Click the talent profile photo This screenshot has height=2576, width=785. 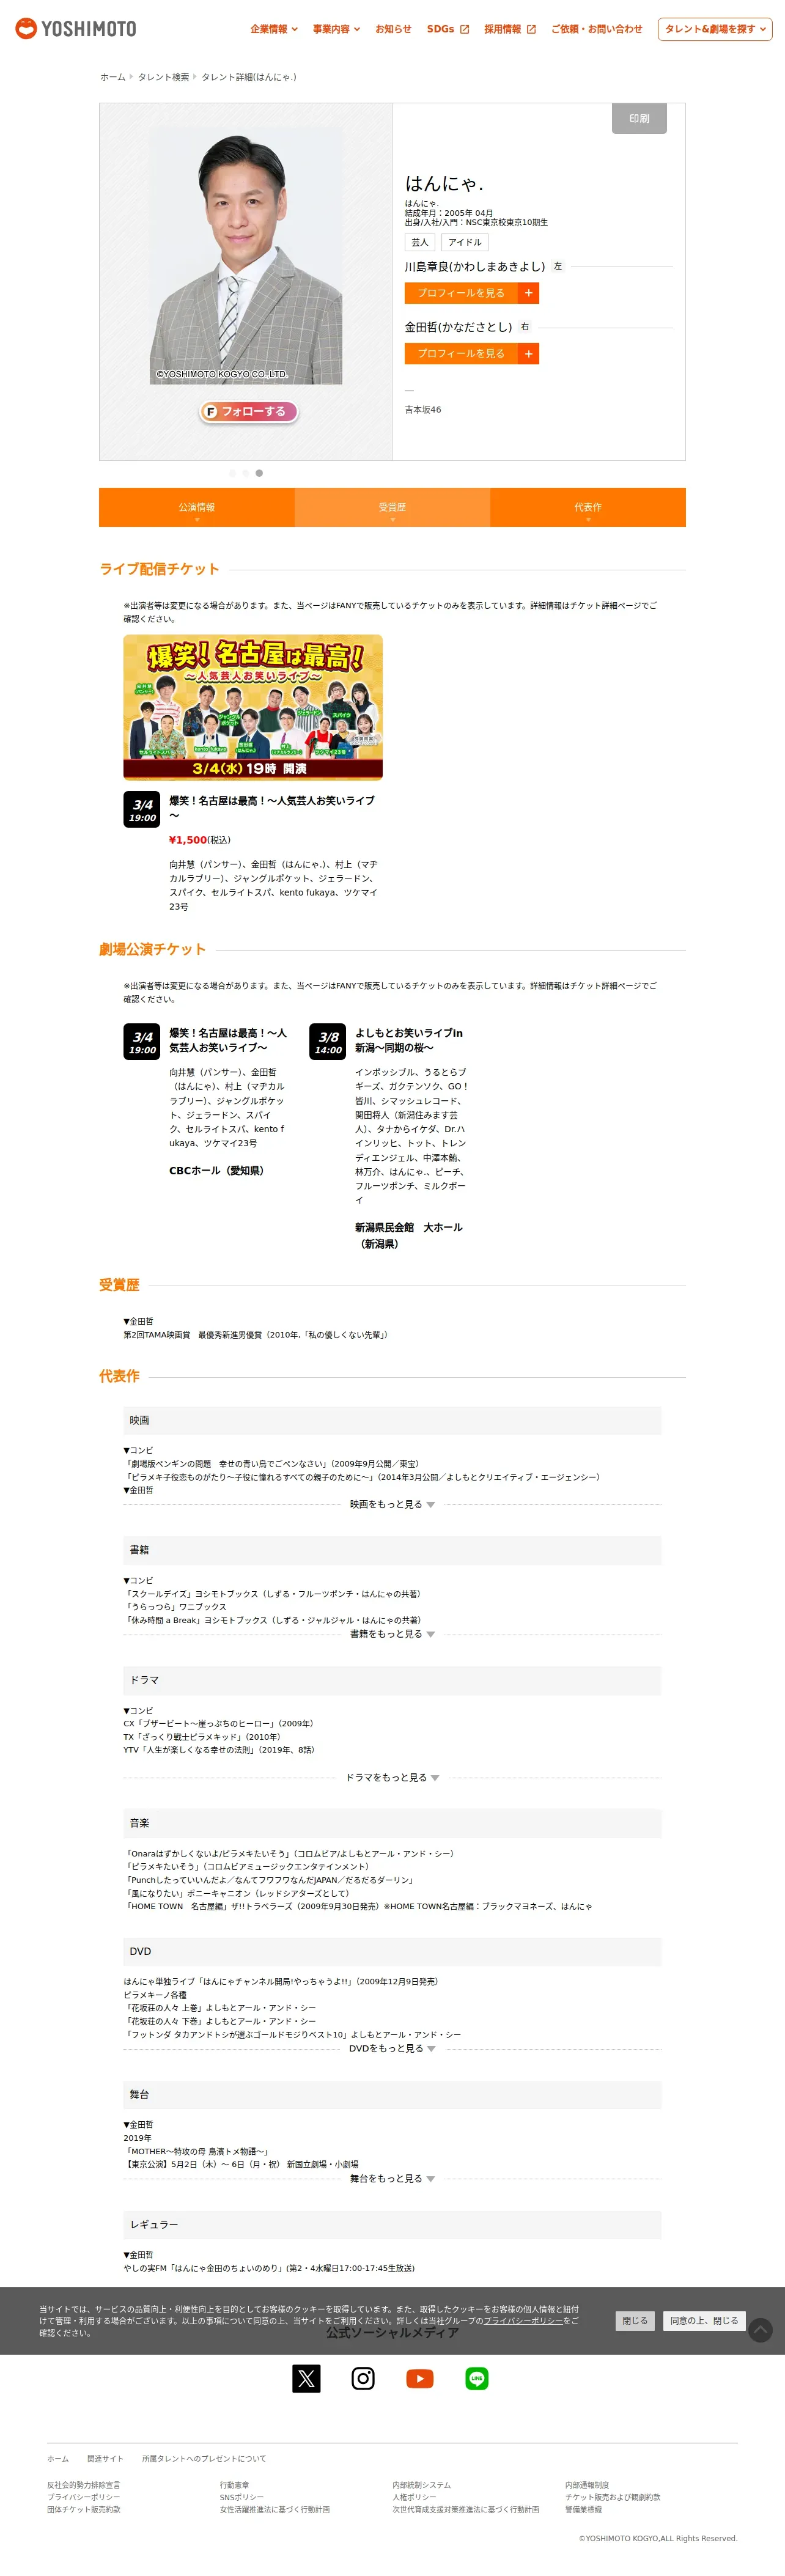[x=246, y=256]
